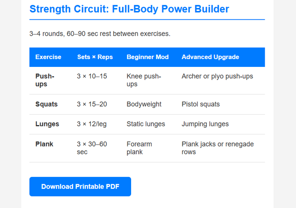Image resolution: width=296 pixels, height=208 pixels.
Task: Click the Beginner Mod column header
Action: (x=148, y=57)
